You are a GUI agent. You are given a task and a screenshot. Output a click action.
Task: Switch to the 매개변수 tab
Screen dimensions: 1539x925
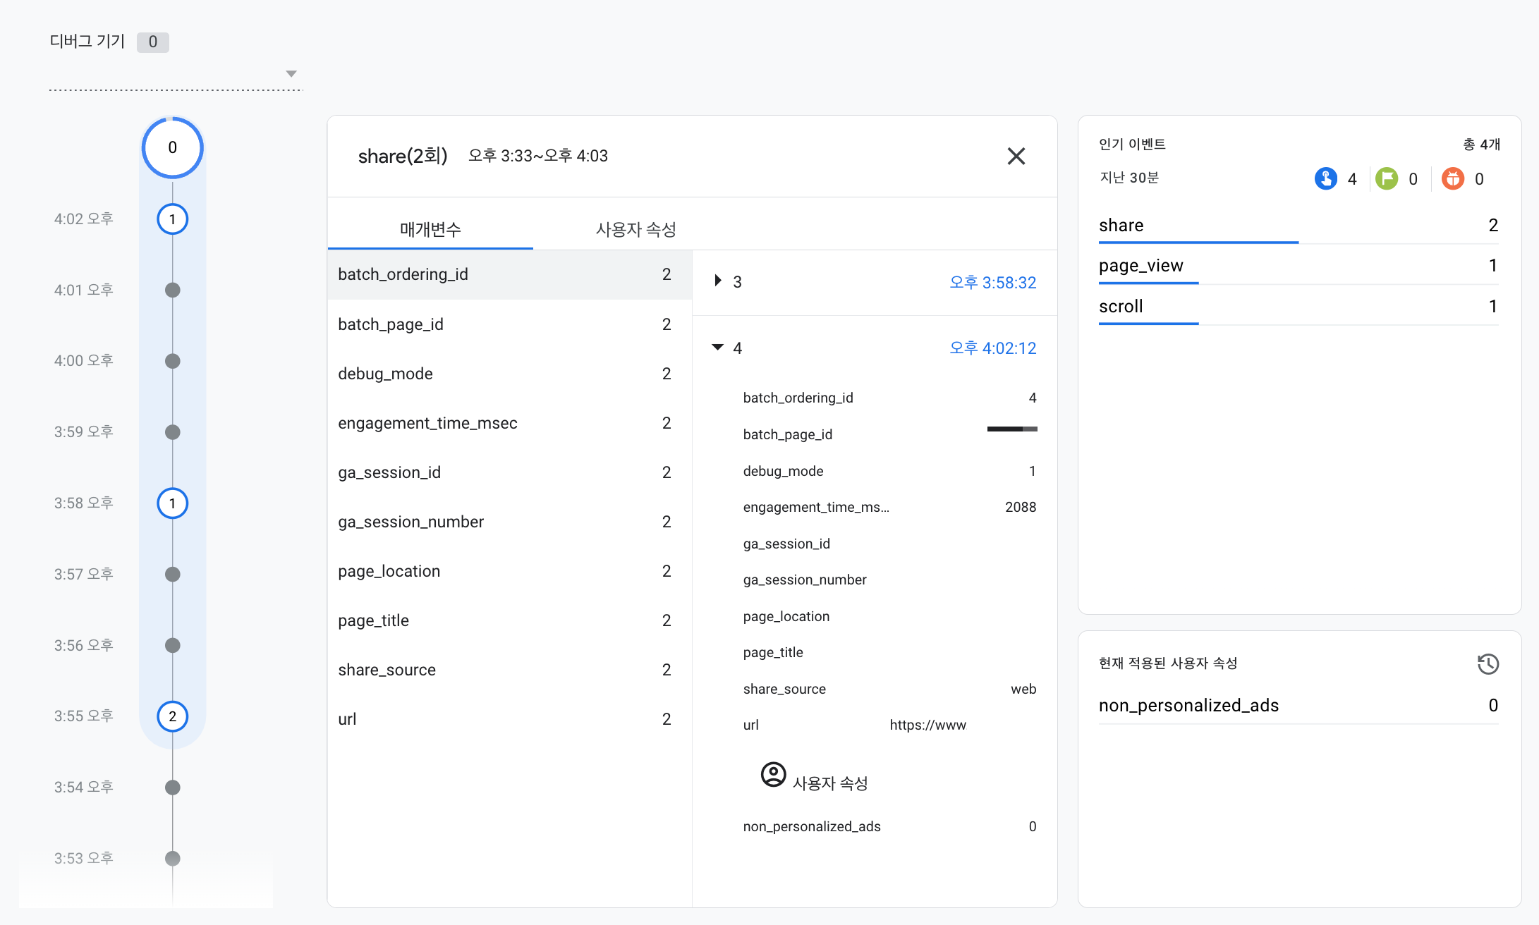point(430,229)
